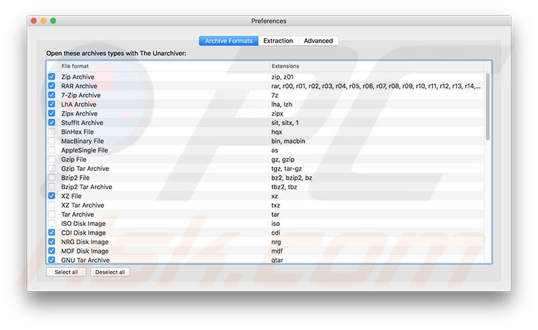Select the StuffIt Archive row name

(x=82, y=122)
